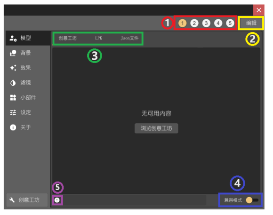Screen dimensions: 273x215
Task: Switch to the Json文件 tab
Action: (130, 38)
